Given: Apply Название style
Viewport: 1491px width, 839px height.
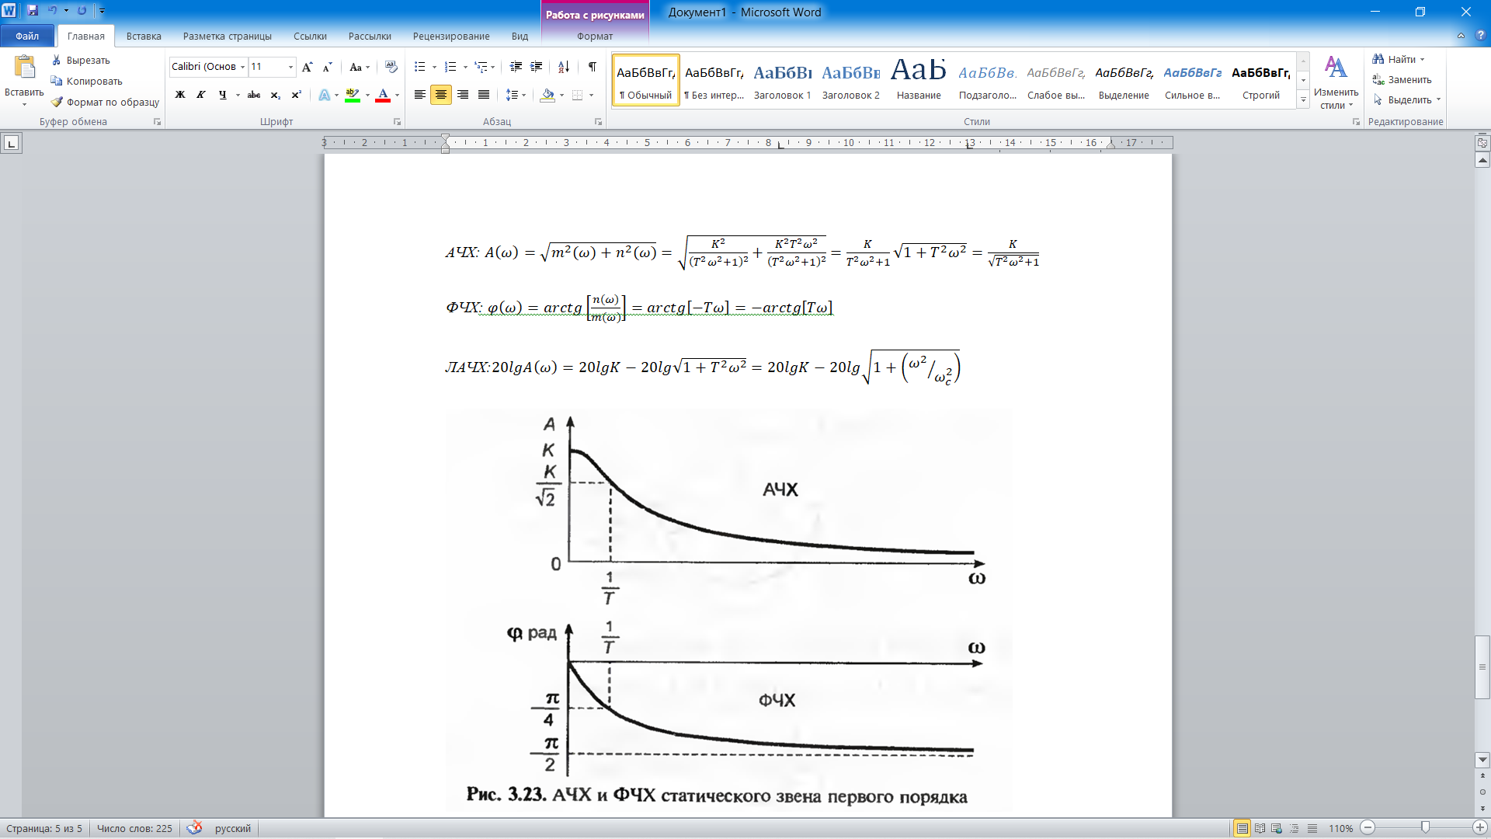Looking at the screenshot, I should coord(919,81).
